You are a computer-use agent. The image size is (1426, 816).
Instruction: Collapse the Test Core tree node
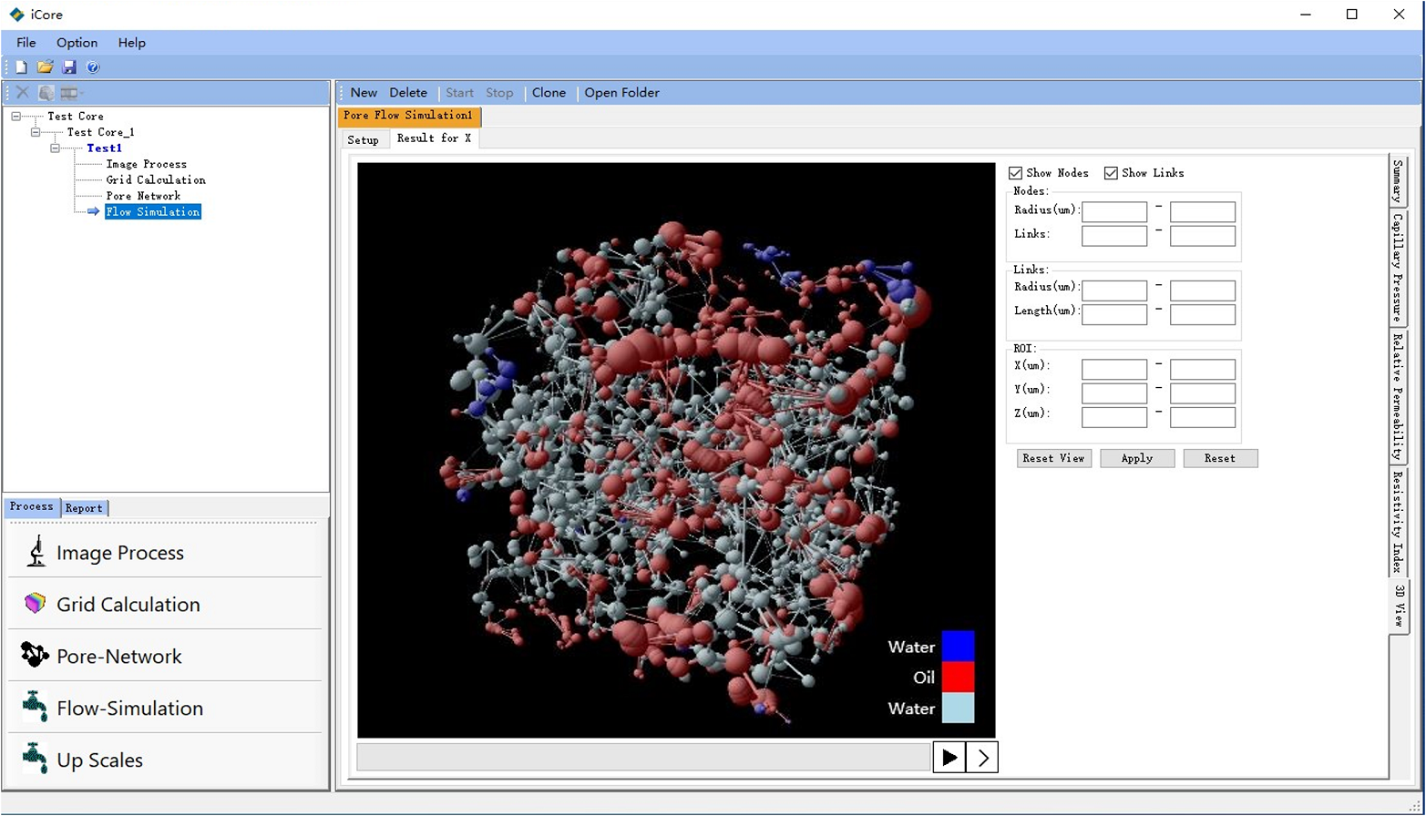click(x=15, y=117)
